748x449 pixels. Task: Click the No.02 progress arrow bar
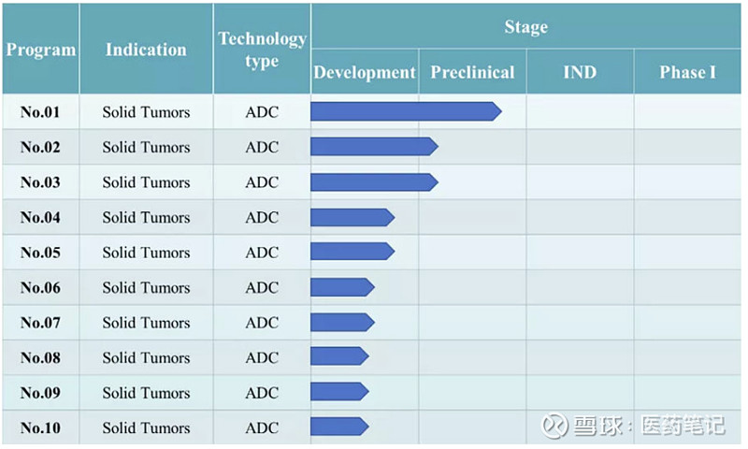pos(373,147)
